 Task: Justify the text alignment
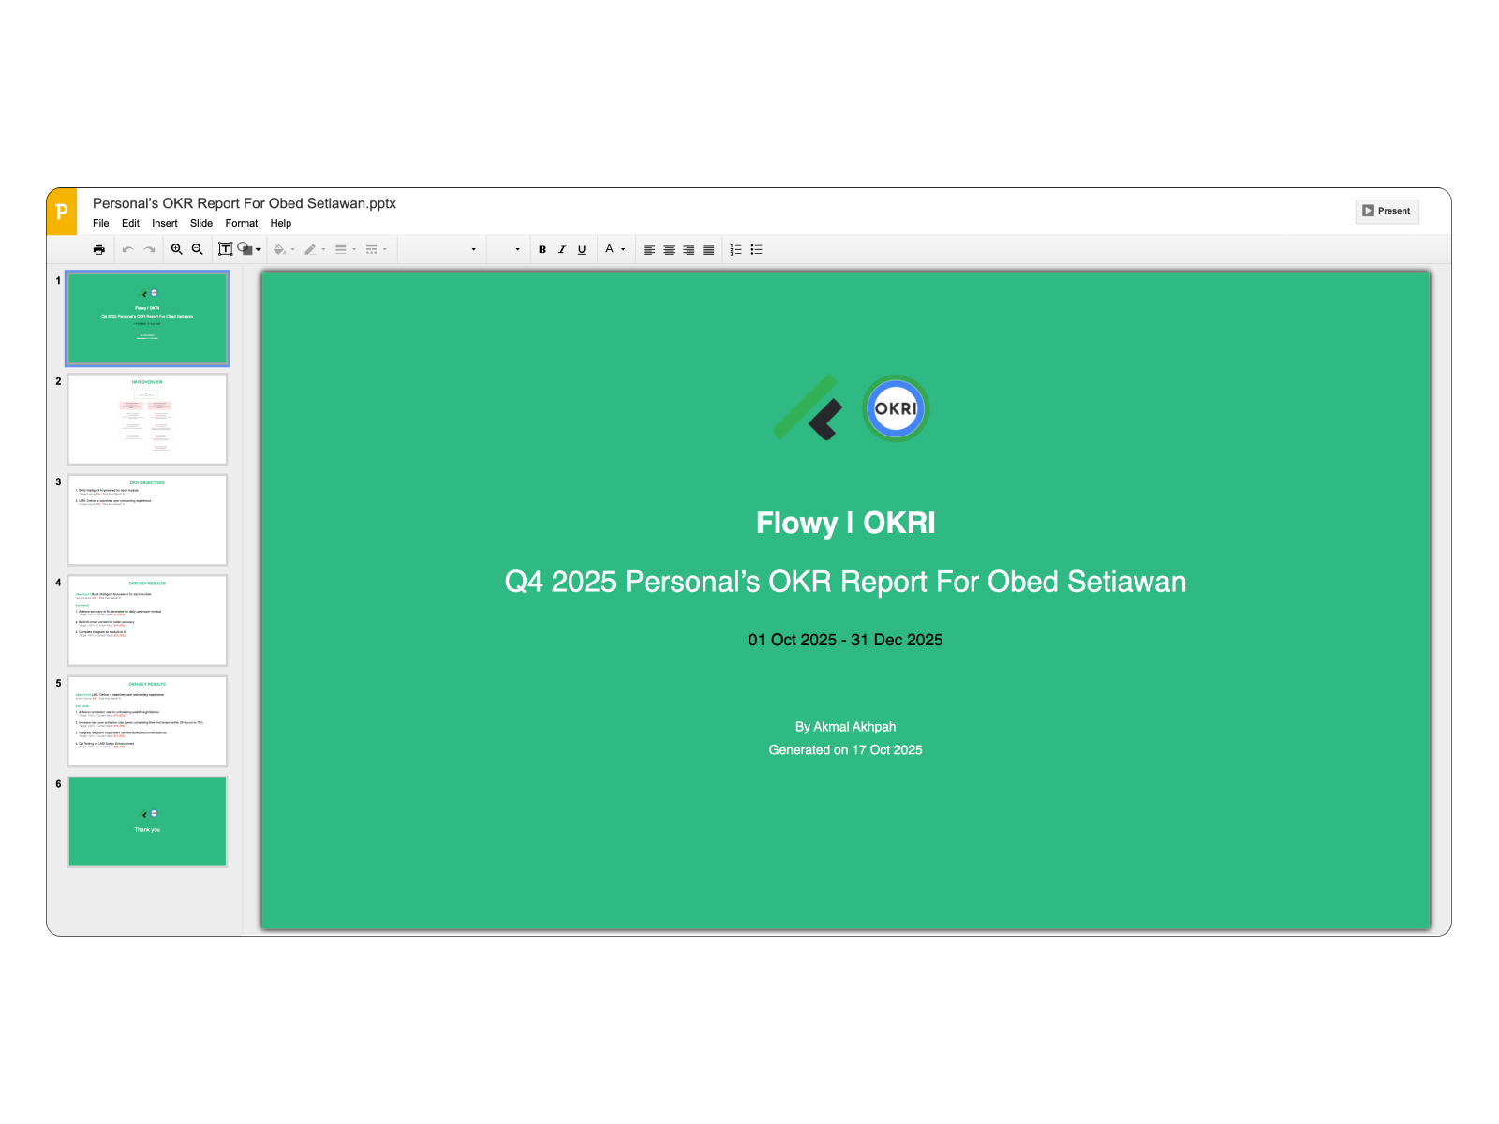(x=708, y=250)
